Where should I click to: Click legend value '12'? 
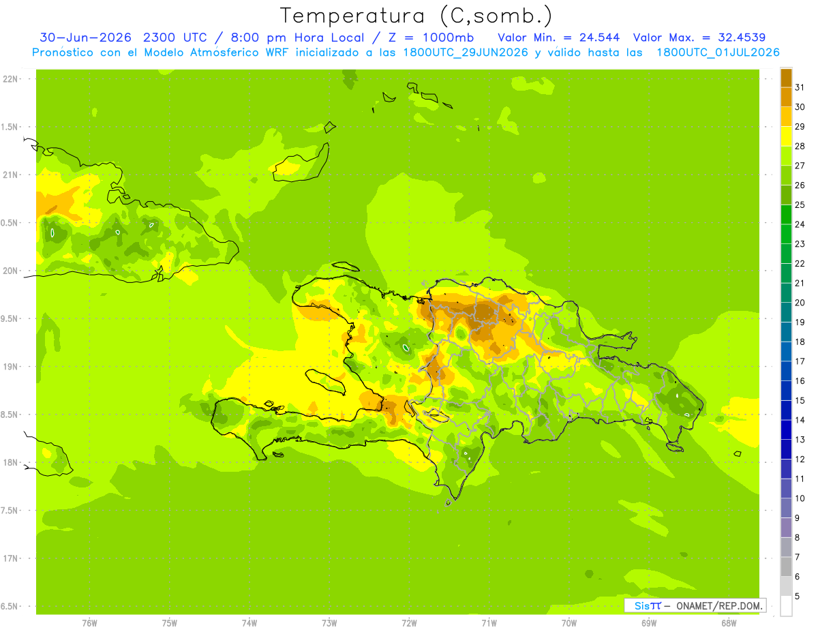800,460
